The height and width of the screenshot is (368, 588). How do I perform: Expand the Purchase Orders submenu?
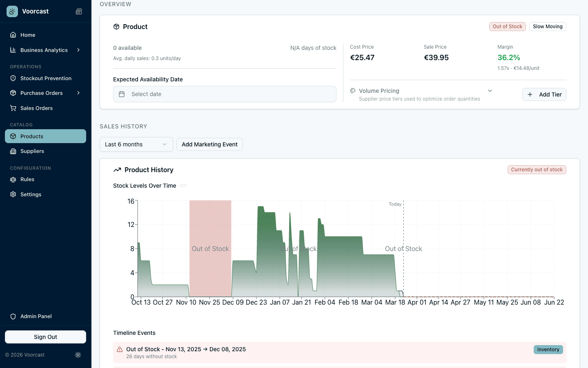tap(78, 93)
